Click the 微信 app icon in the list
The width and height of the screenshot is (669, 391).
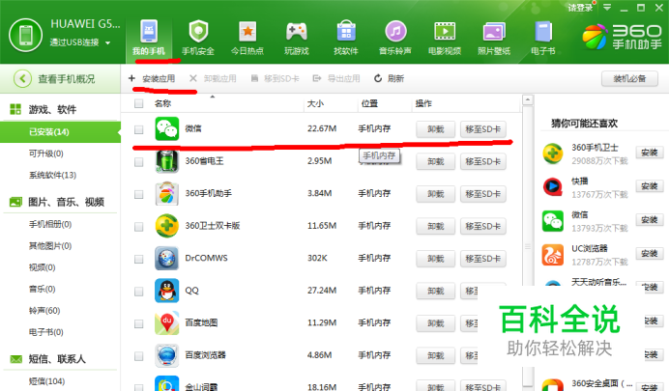(x=167, y=128)
